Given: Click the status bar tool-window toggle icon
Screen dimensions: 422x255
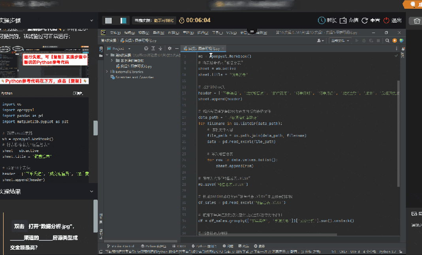Looking at the screenshot, I should click(x=101, y=252).
